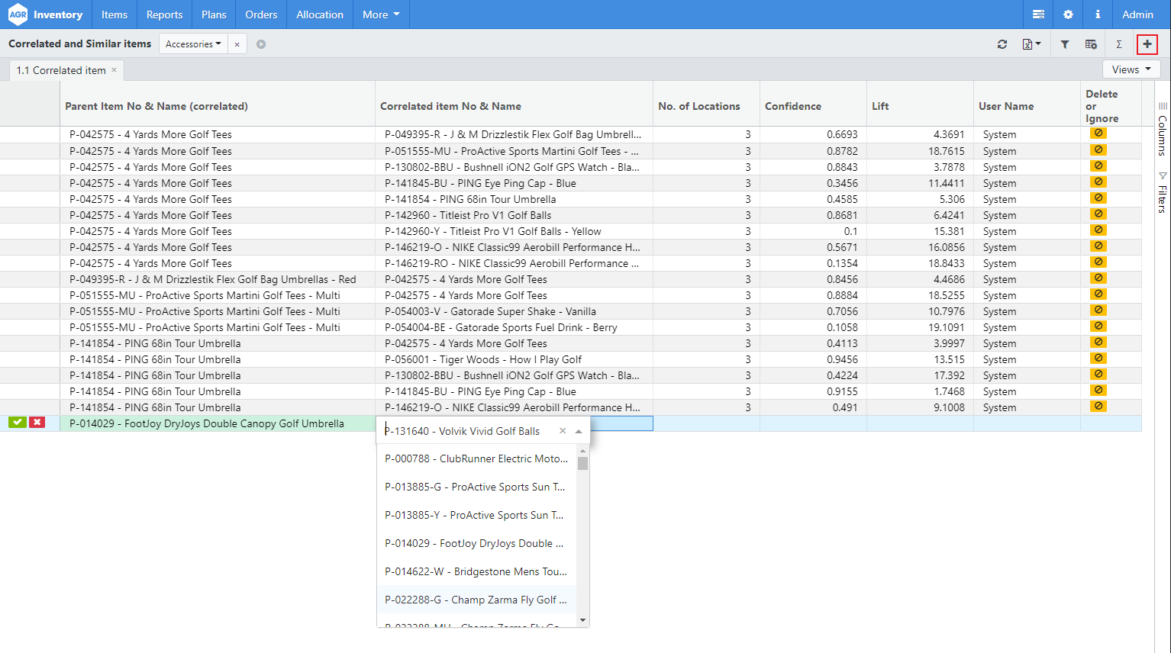Open the More navigation dropdown

click(x=380, y=14)
